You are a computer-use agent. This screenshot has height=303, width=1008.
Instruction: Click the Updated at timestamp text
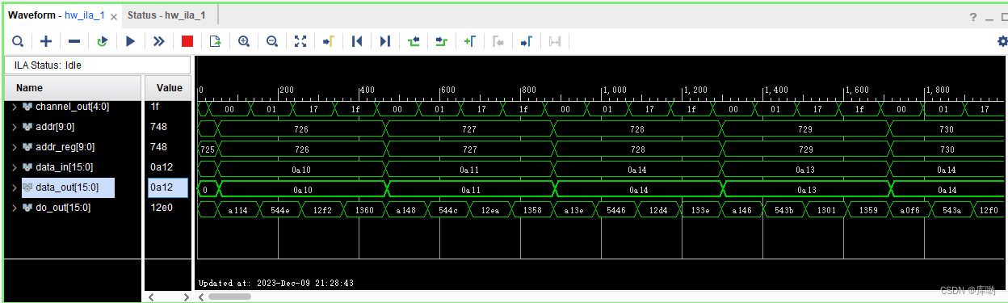click(x=275, y=284)
